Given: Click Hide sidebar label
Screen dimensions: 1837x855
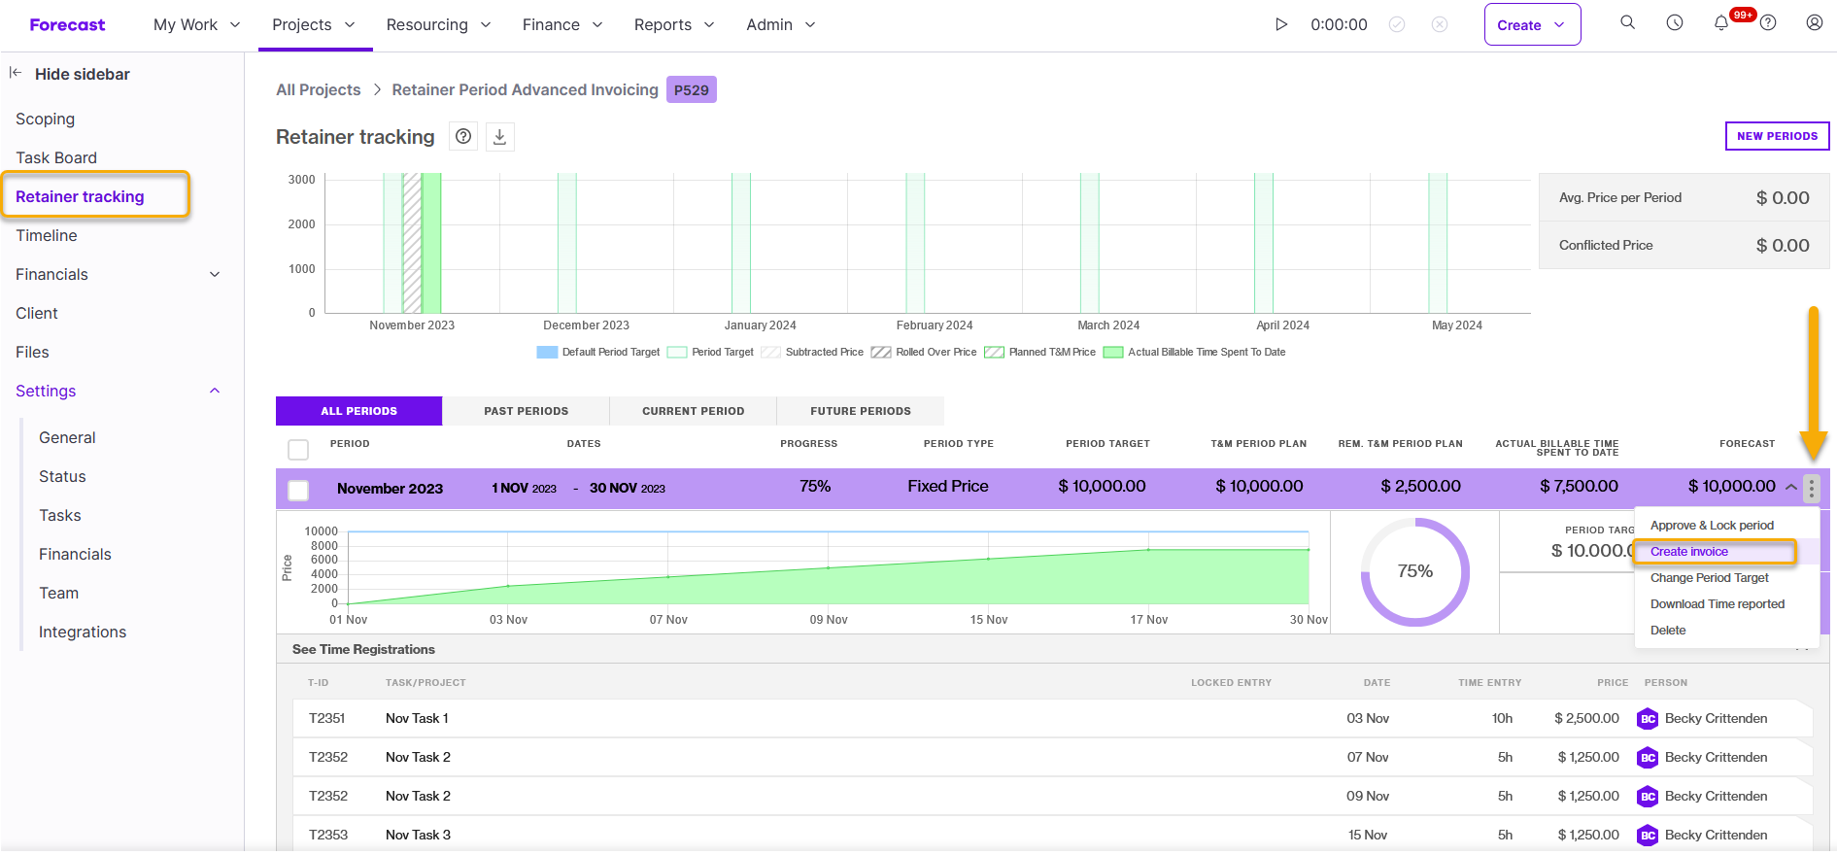Looking at the screenshot, I should tap(83, 74).
